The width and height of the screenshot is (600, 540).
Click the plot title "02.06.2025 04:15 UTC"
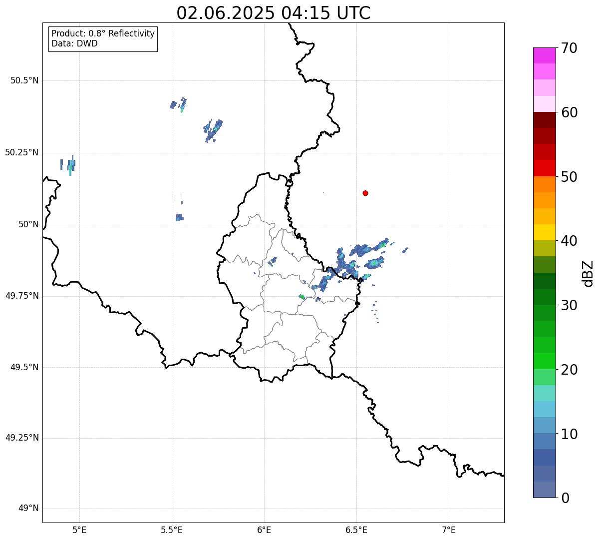[274, 13]
